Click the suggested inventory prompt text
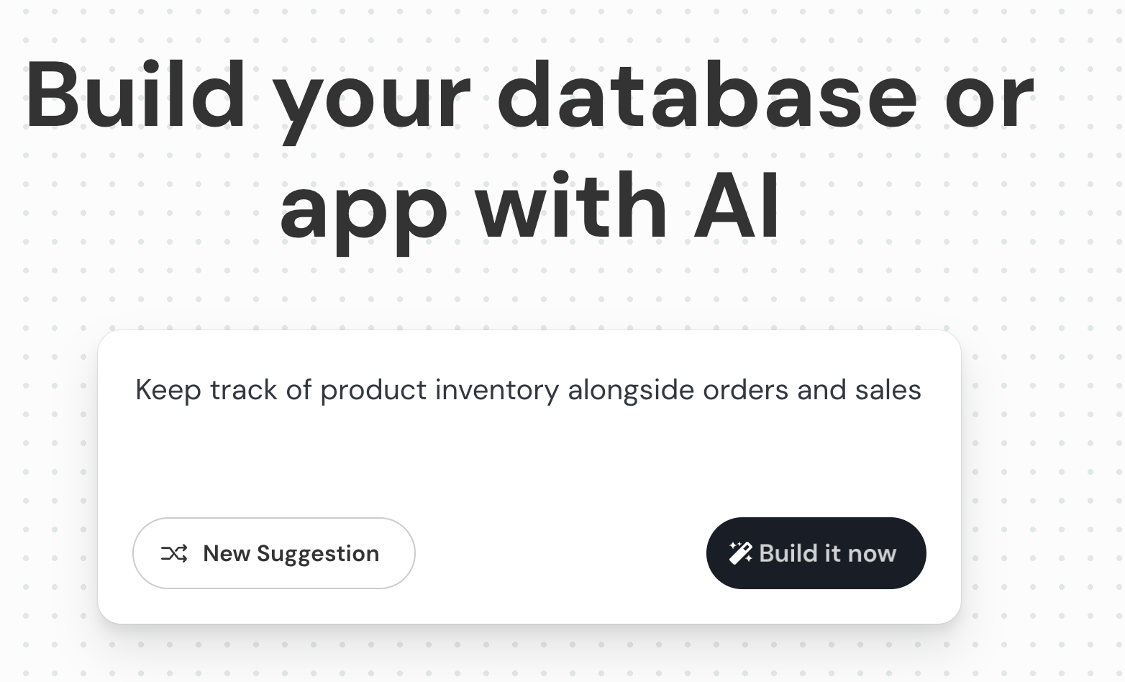The height and width of the screenshot is (682, 1125). [x=528, y=390]
